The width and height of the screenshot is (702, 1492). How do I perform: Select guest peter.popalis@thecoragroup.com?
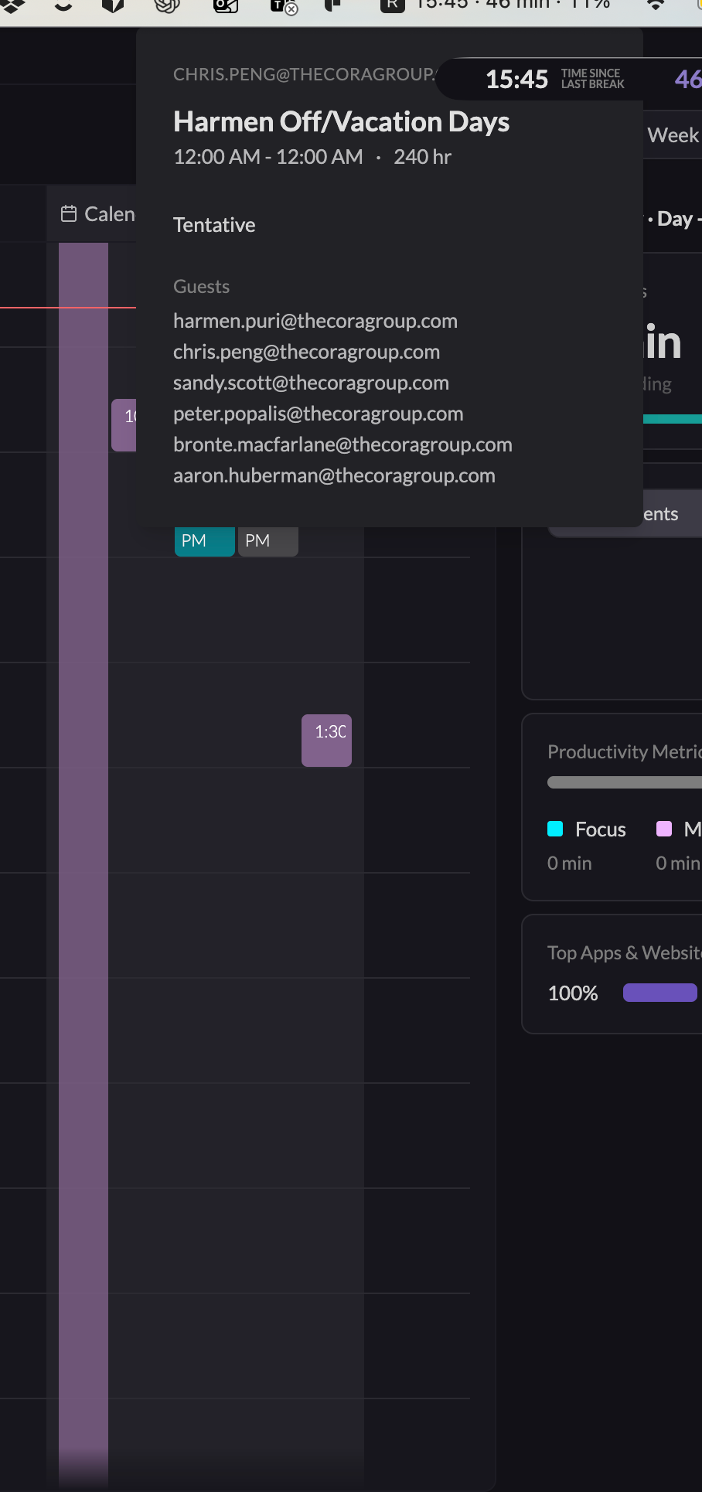click(319, 414)
